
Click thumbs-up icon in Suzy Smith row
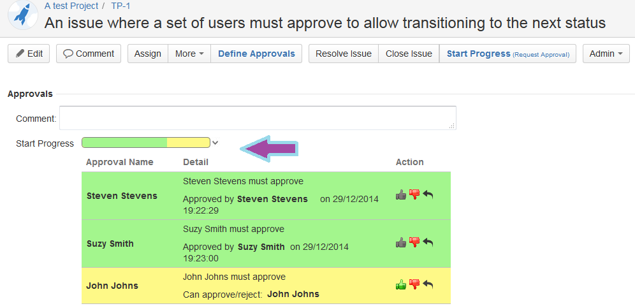[400, 242]
